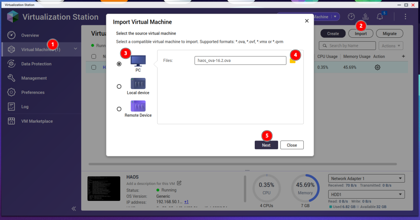
Task: Toggle the HAOS row checkbox
Action: [94, 67]
